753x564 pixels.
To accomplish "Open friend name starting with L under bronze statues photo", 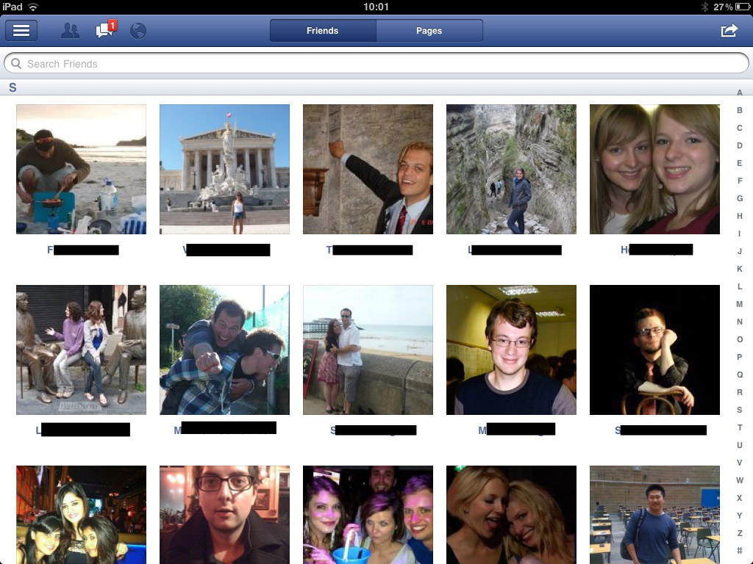I will [82, 430].
